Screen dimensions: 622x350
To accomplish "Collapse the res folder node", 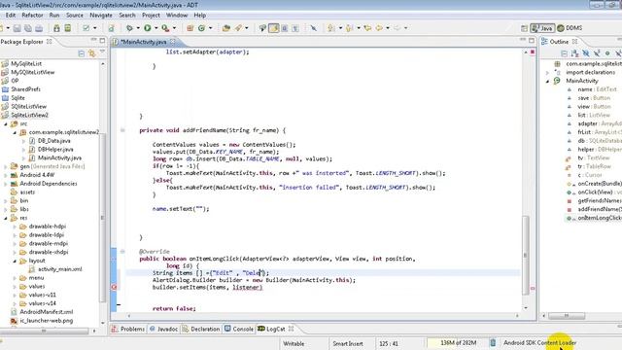I will click(x=6, y=218).
